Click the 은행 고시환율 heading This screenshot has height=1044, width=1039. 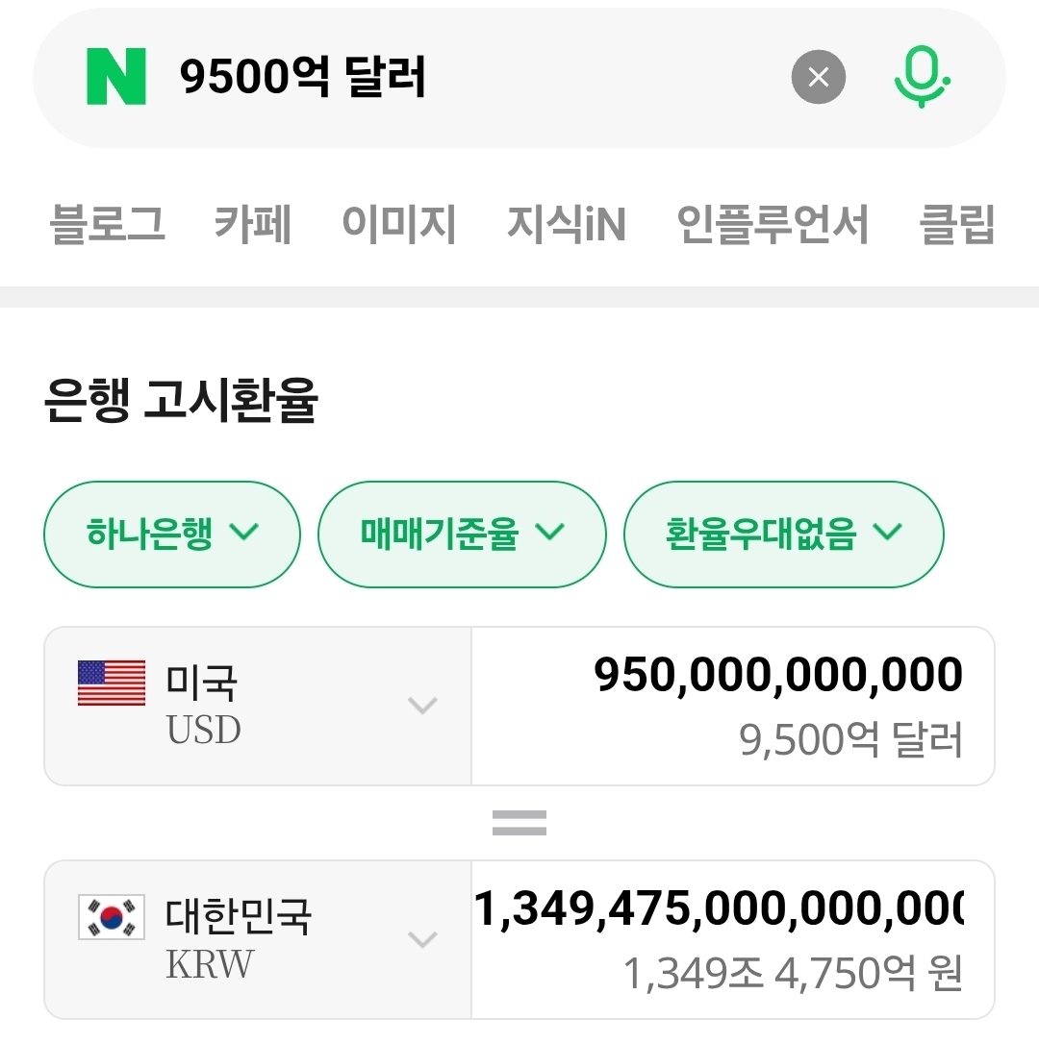pos(181,402)
